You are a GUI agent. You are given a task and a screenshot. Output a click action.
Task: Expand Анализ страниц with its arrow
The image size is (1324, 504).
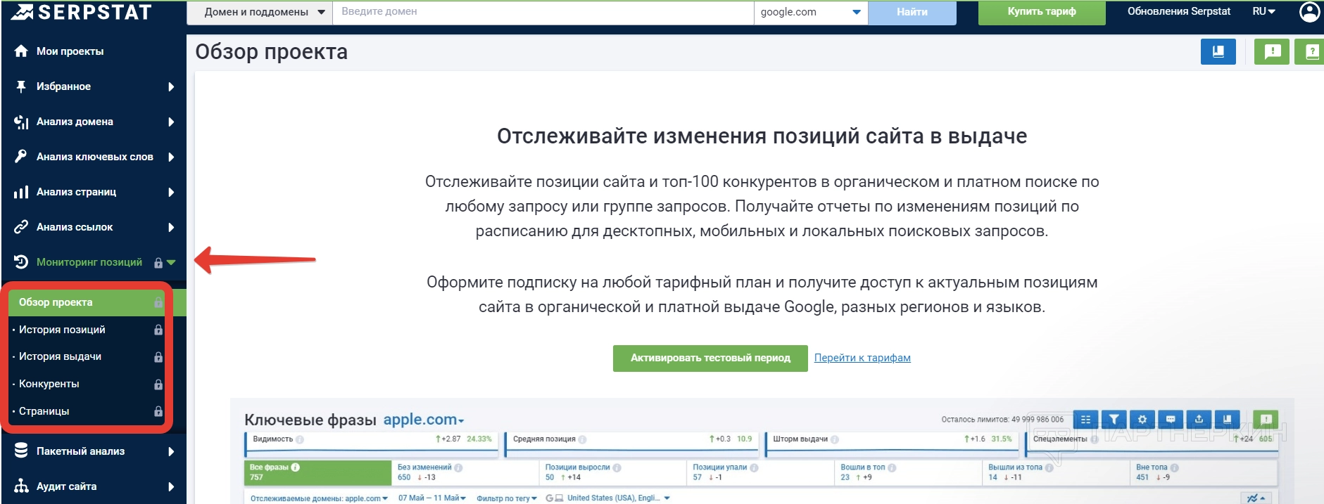[x=171, y=192]
